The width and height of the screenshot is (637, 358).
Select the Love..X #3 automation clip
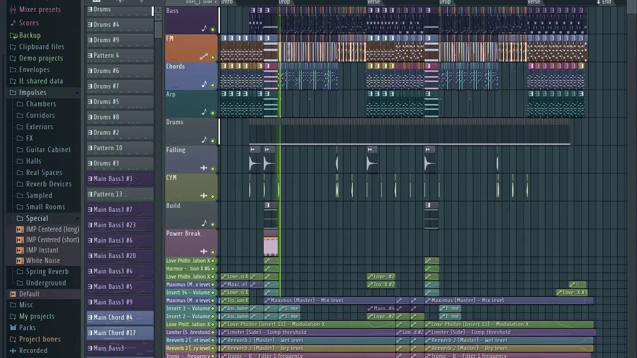point(572,292)
